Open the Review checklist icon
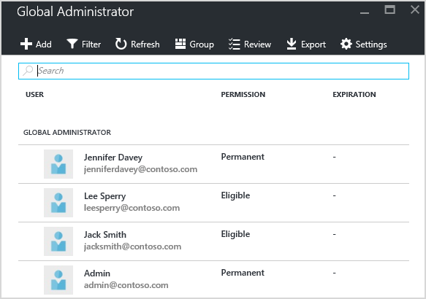 click(x=235, y=44)
